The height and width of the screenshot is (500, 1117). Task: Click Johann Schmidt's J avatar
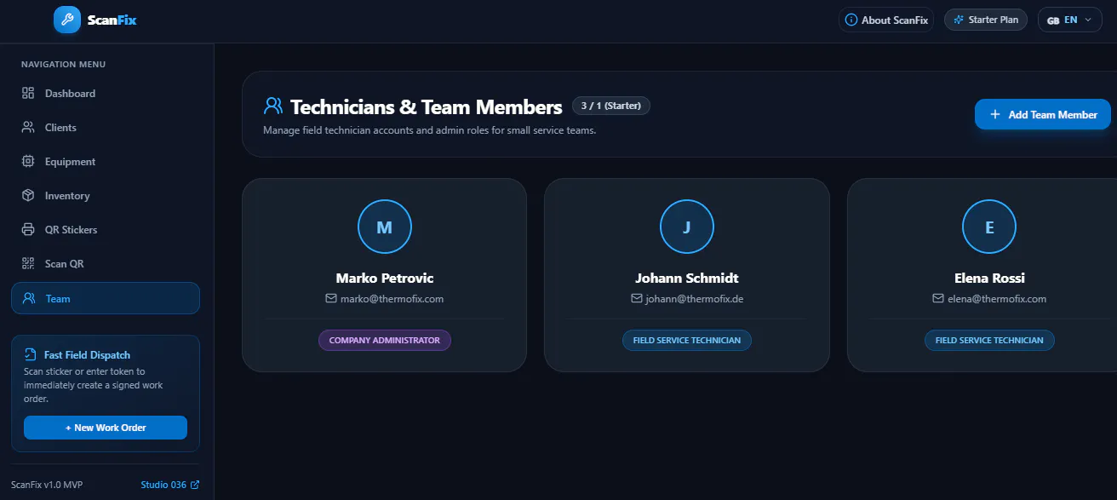(687, 227)
